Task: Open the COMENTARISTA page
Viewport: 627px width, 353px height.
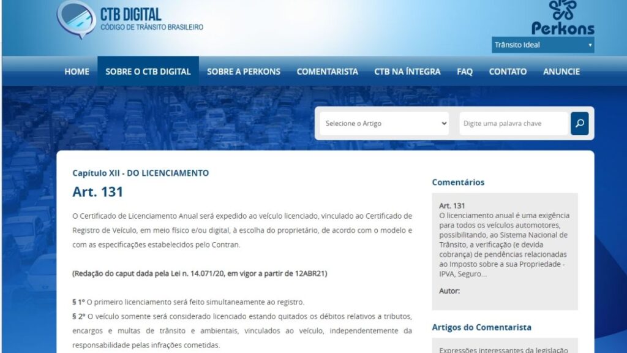Action: [x=327, y=71]
